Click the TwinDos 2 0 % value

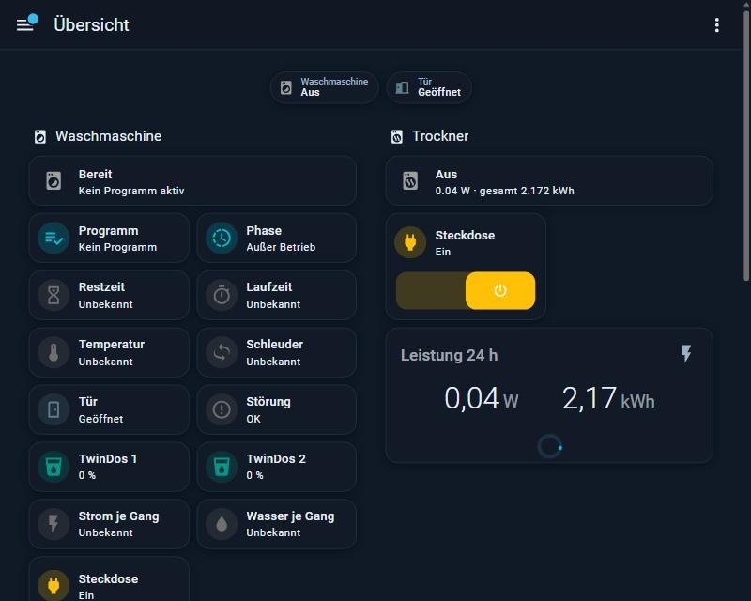coord(254,475)
